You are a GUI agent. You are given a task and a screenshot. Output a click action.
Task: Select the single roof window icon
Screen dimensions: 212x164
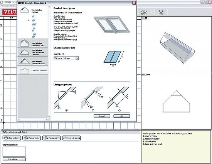click(33, 16)
